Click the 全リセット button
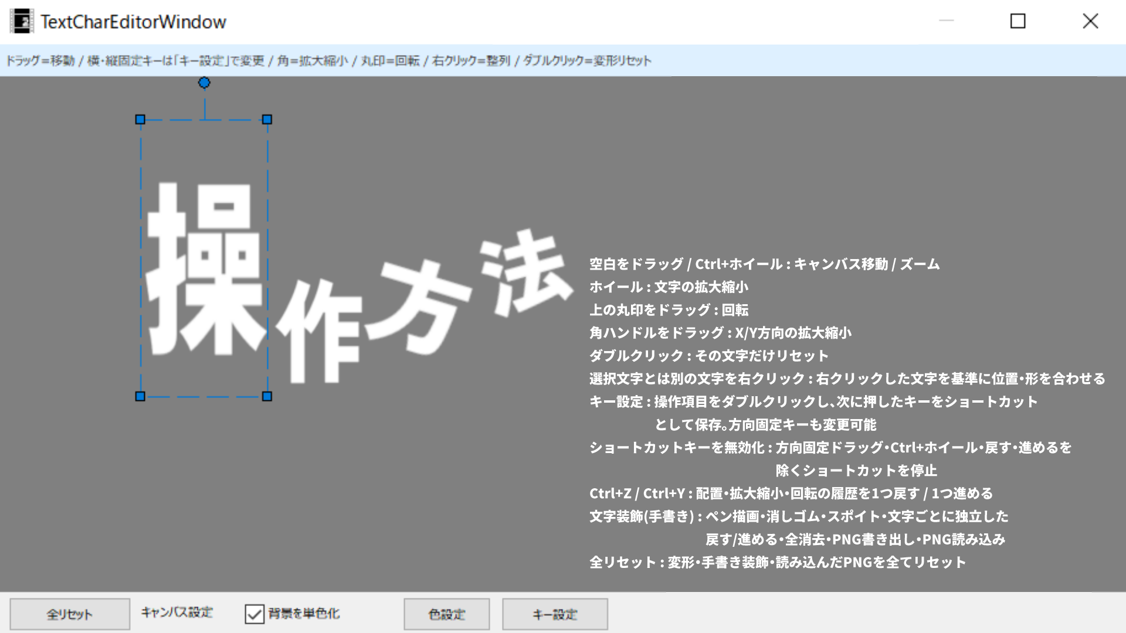The image size is (1126, 633). coord(70,614)
